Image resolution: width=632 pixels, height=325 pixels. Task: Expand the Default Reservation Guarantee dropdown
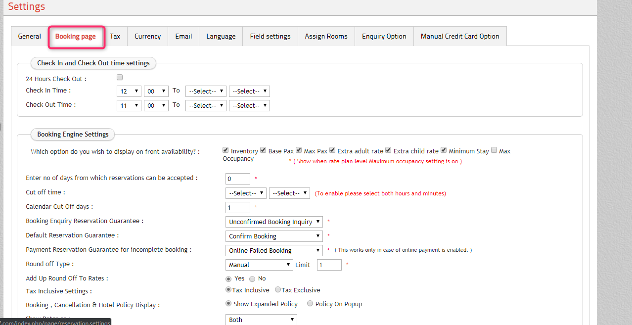click(274, 236)
